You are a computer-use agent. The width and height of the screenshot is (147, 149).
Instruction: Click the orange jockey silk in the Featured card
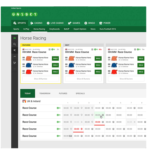(29, 58)
